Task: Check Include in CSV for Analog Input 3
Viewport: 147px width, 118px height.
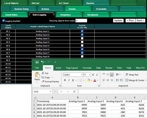Action: [x=82, y=38]
